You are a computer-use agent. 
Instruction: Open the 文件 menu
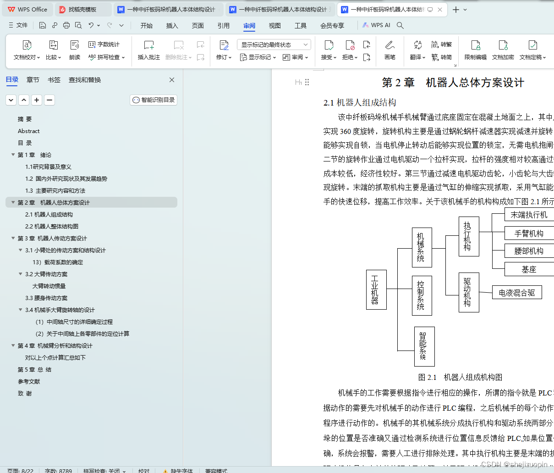[18, 25]
